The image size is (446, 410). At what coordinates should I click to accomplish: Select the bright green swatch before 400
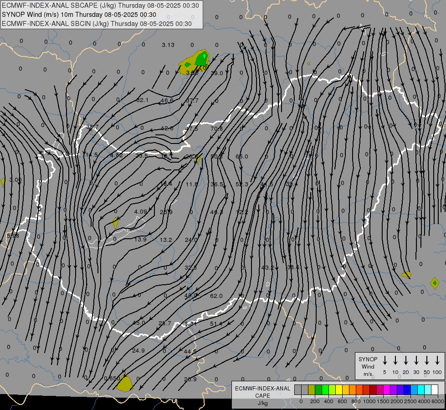pyautogui.click(x=325, y=389)
